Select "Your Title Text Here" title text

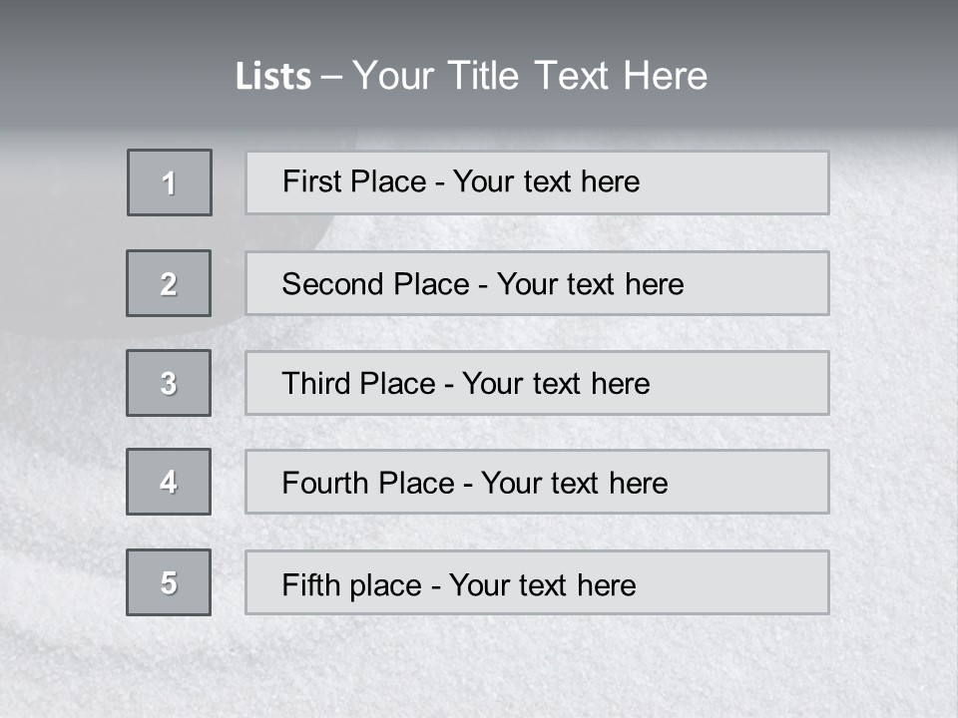530,76
